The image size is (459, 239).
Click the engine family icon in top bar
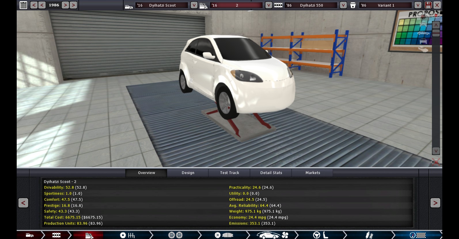[x=278, y=5]
